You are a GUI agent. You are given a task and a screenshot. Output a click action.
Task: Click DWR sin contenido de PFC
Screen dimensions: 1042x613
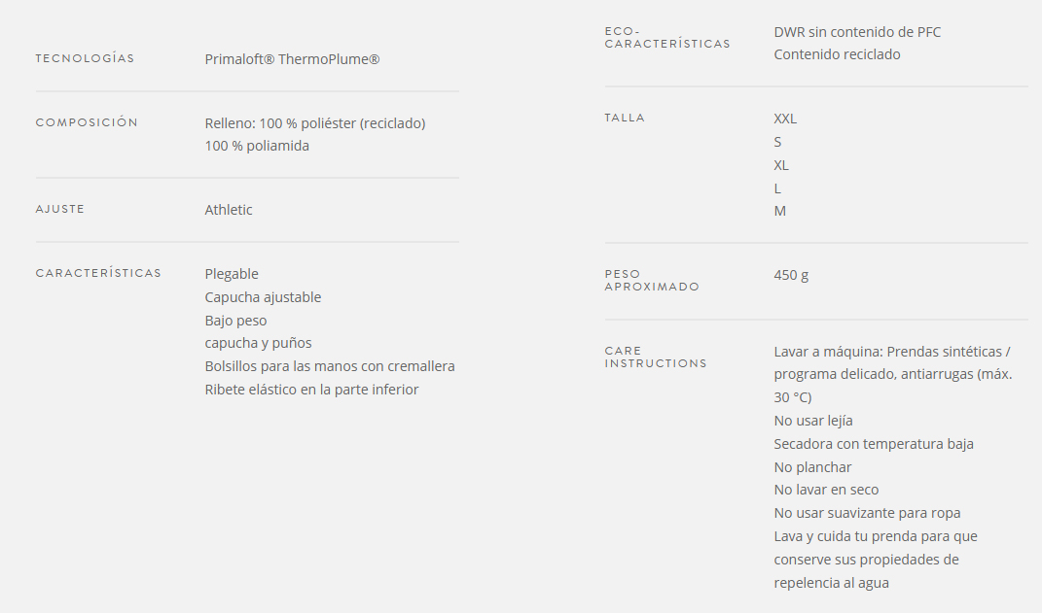[x=857, y=32]
